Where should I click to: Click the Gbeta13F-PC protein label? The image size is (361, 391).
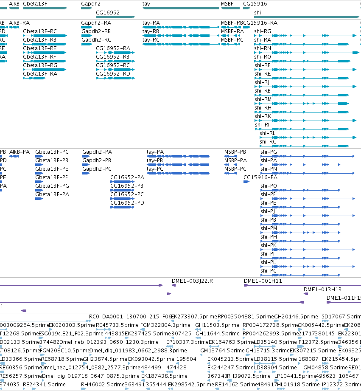pyautogui.click(x=52, y=152)
